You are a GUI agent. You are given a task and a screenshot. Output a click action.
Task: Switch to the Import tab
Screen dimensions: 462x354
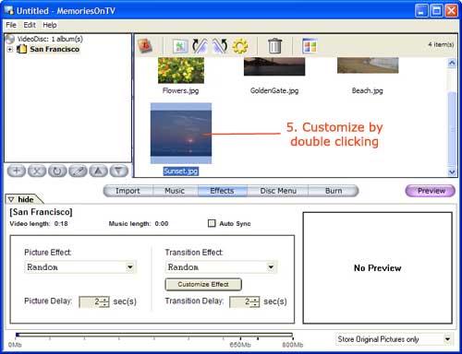point(128,191)
